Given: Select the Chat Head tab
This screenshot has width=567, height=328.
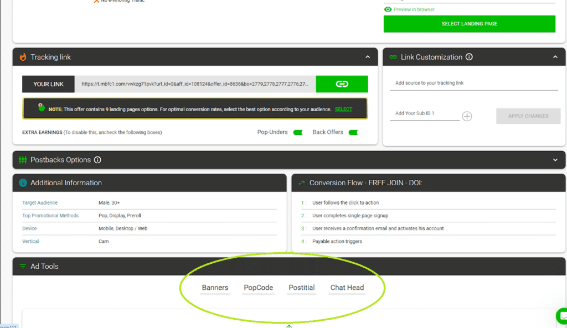Looking at the screenshot, I should coord(347,288).
